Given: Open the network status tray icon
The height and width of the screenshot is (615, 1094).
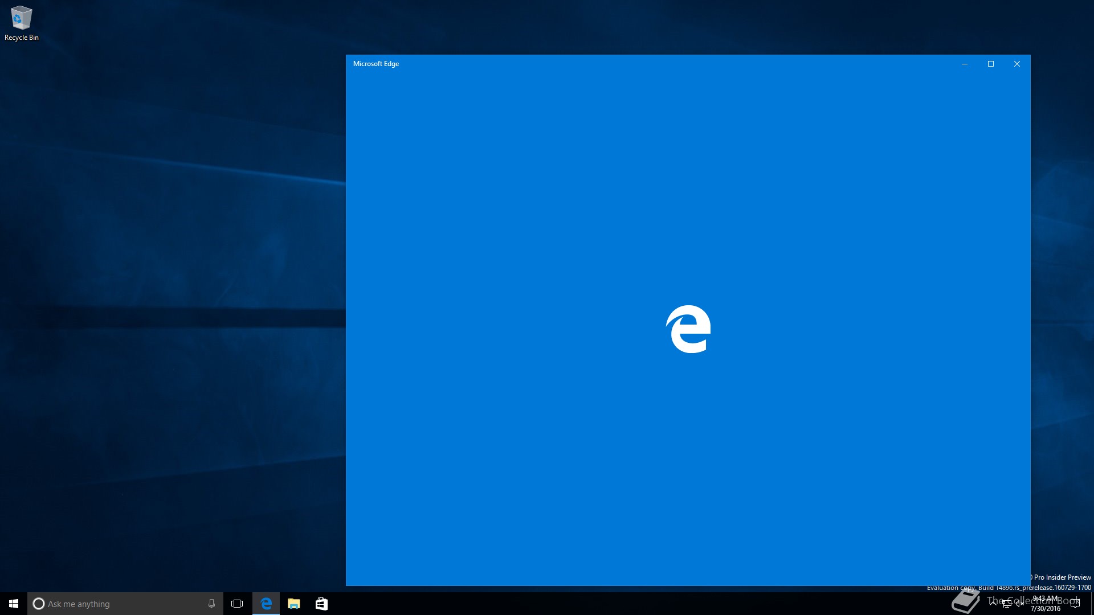Looking at the screenshot, I should coord(1007,604).
